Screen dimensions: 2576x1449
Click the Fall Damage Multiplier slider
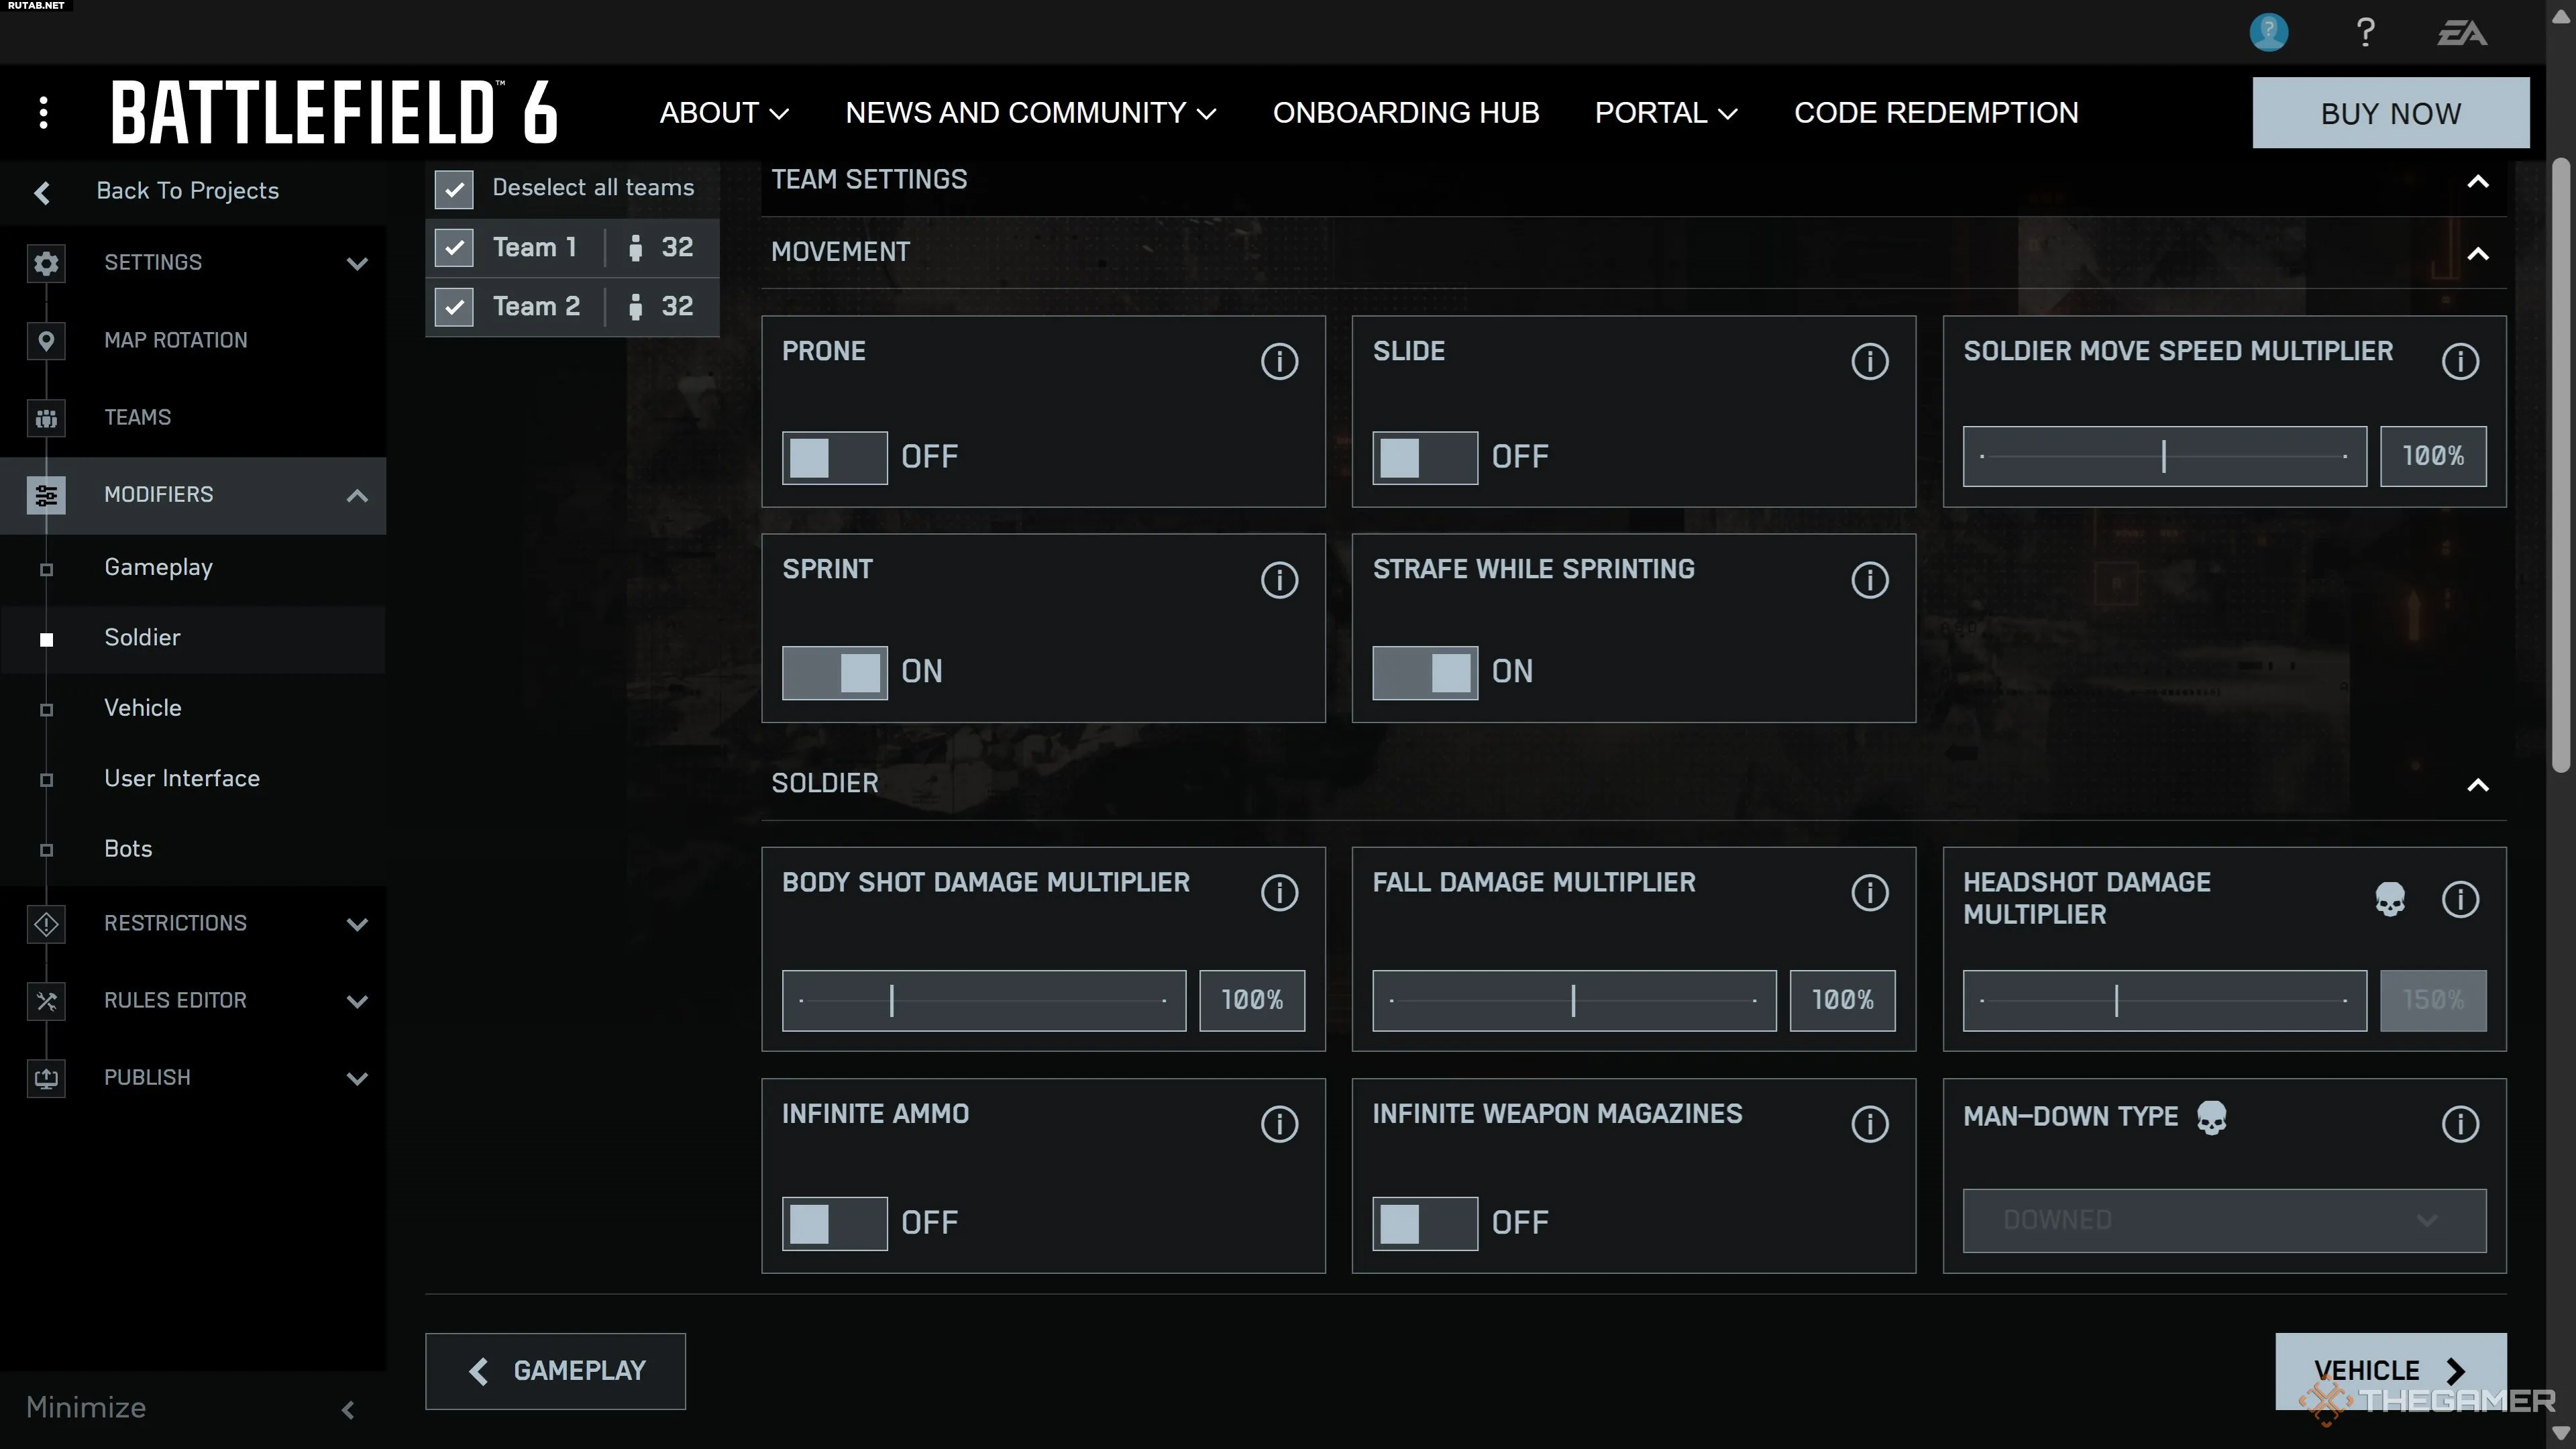pyautogui.click(x=1573, y=1000)
